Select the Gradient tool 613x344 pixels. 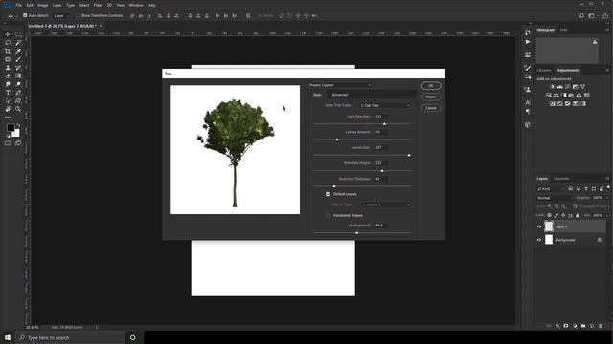click(x=18, y=76)
